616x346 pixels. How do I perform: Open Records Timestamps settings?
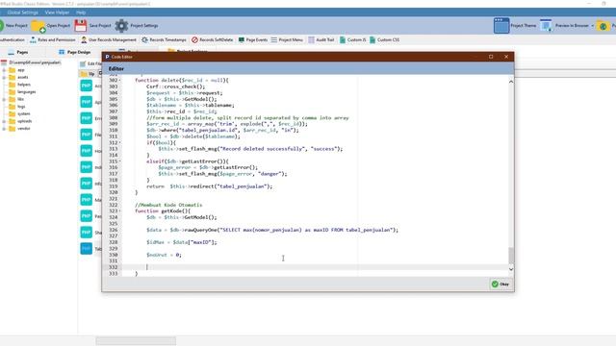point(164,40)
